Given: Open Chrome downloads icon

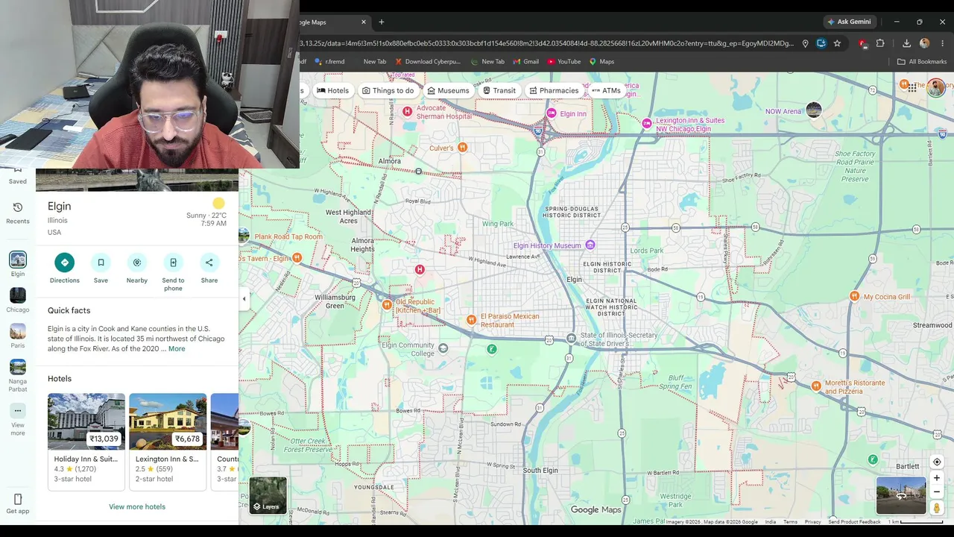Looking at the screenshot, I should tap(906, 43).
